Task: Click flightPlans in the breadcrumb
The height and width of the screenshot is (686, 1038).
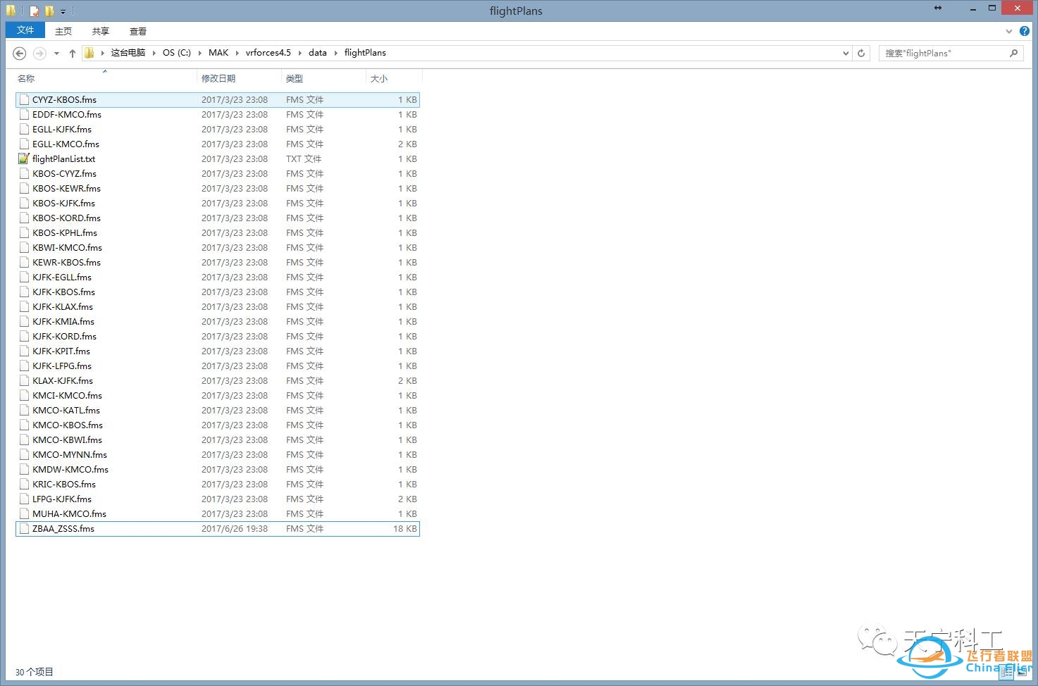Action: [365, 53]
